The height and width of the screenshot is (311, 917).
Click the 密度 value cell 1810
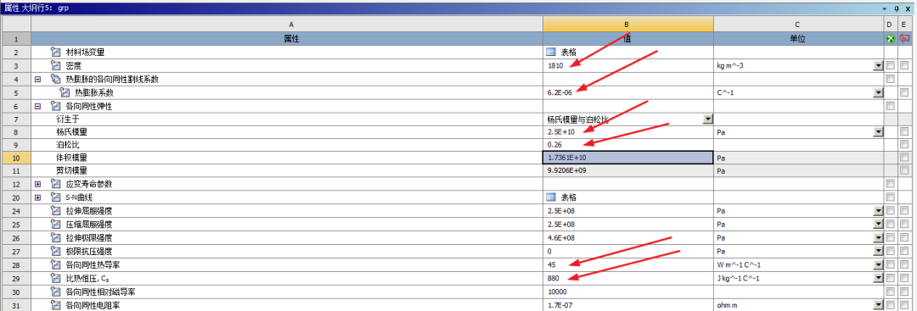pyautogui.click(x=628, y=65)
